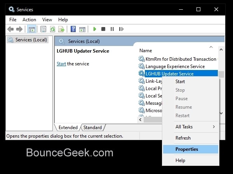Click gear icon beside Microso row
The height and width of the screenshot is (174, 233).
click(x=142, y=110)
